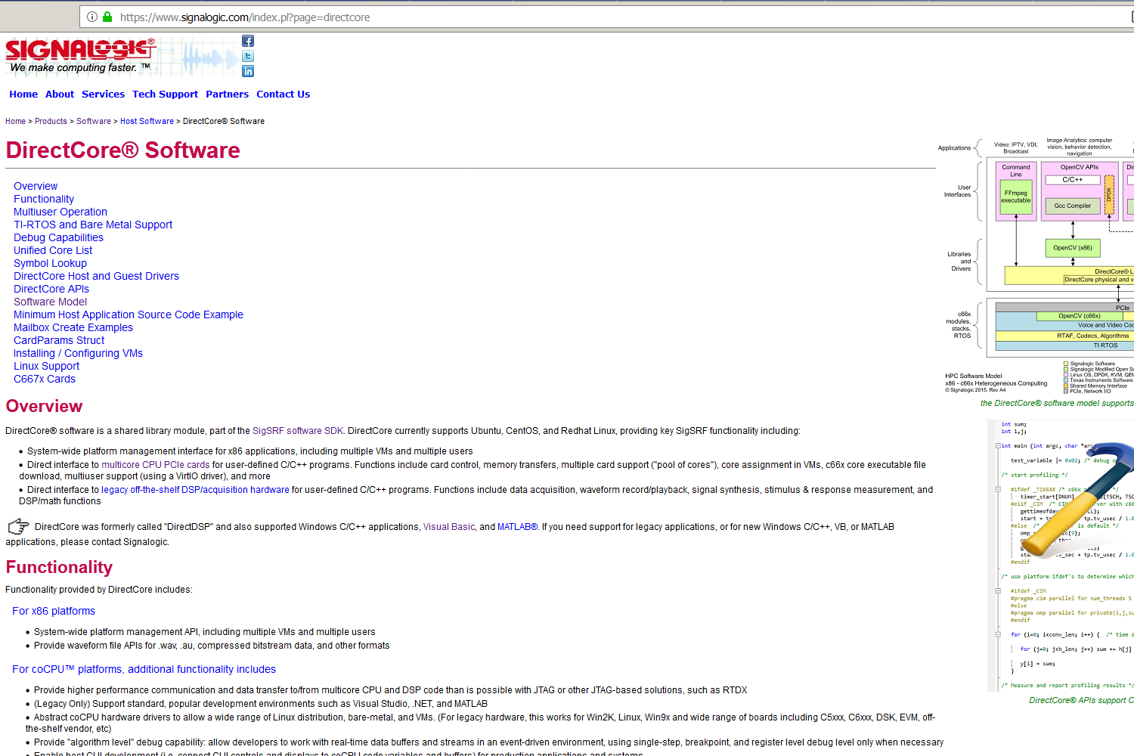
Task: Open DirectCore Host and Guest Drivers link
Action: click(96, 276)
